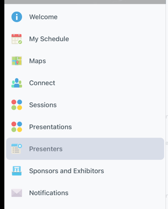Navigate to the Presentations entry
The image size is (168, 209).
[x=50, y=127]
